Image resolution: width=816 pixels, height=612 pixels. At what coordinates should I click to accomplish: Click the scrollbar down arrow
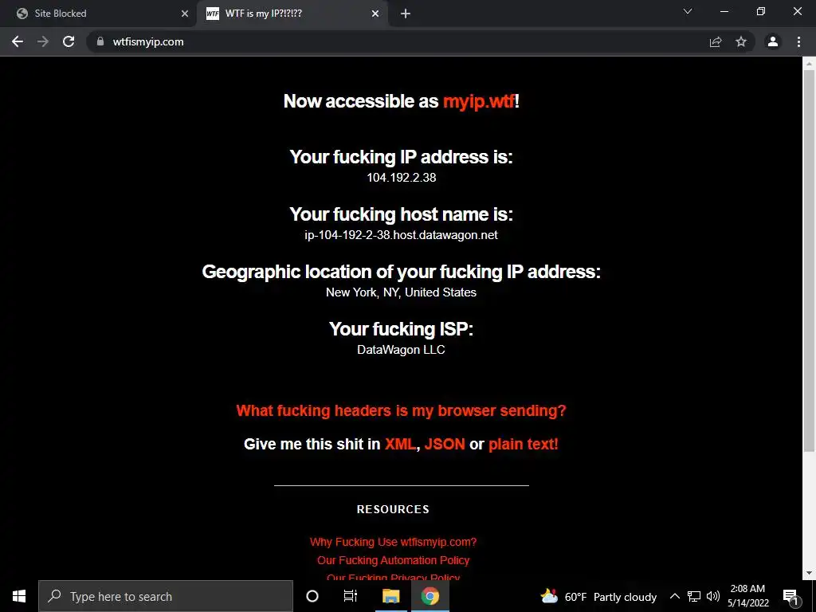click(809, 574)
